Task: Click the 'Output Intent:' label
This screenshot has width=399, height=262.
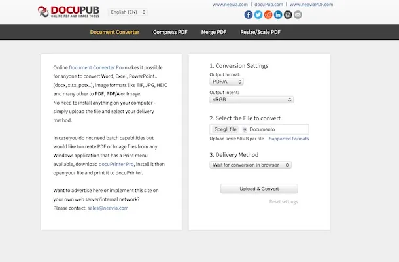Action: pos(224,93)
